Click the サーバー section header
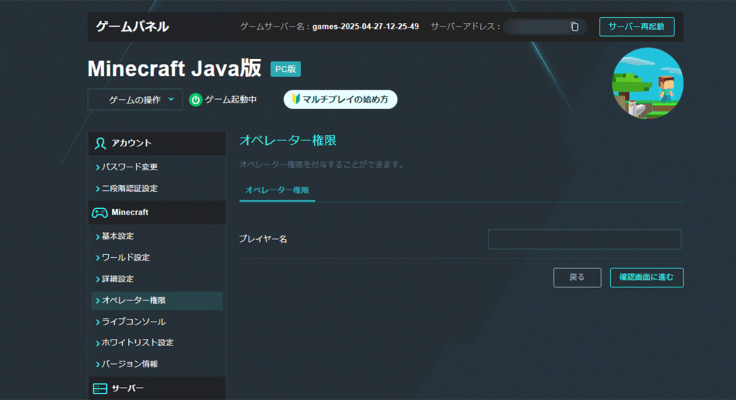 coord(157,389)
